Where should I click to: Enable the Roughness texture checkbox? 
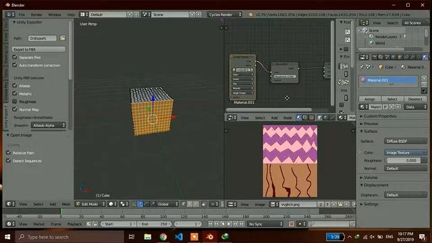click(15, 101)
